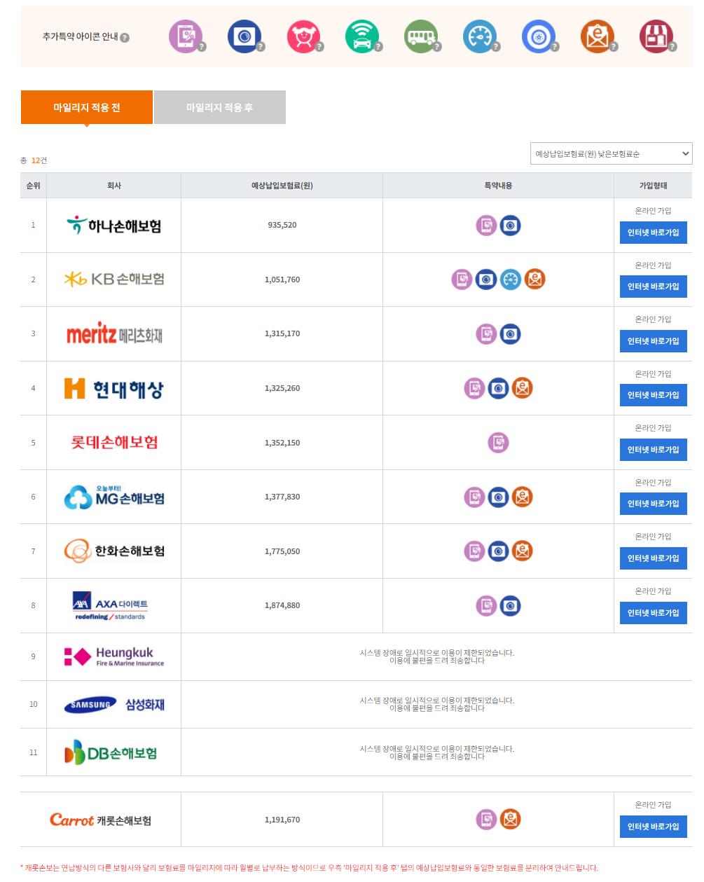Click the KB손해보험 company logo

[114, 279]
